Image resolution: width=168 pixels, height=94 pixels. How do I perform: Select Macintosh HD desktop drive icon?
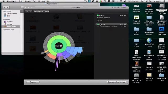click(162, 6)
